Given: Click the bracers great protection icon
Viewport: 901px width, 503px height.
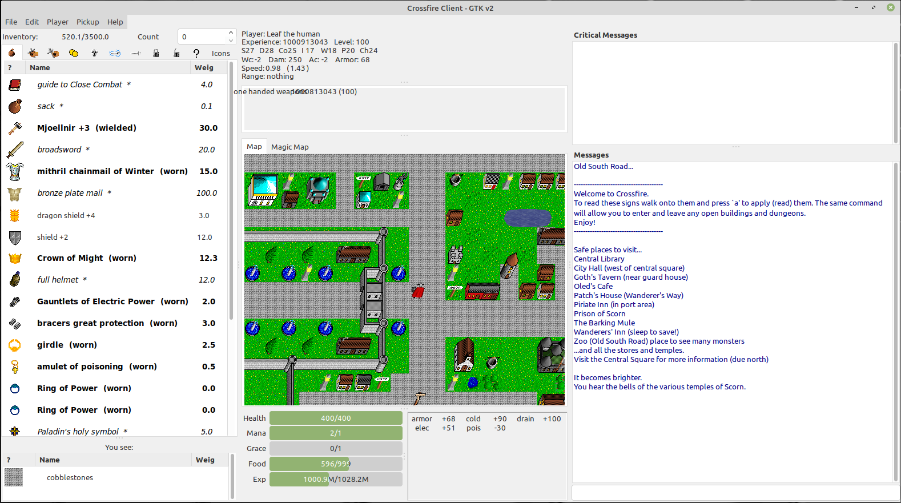Looking at the screenshot, I should (x=15, y=323).
